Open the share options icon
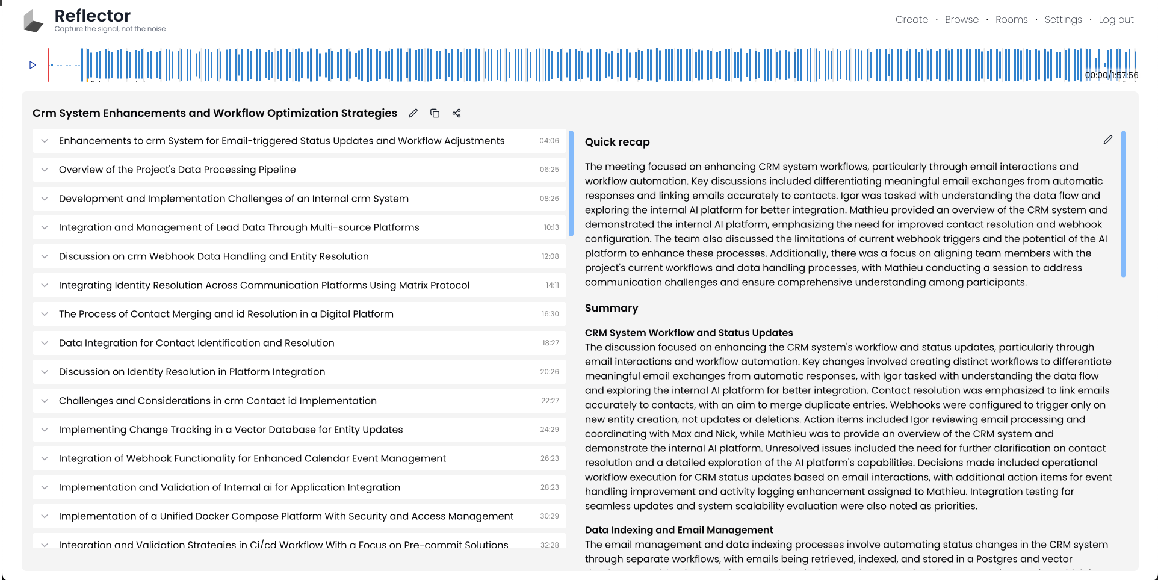 tap(457, 113)
